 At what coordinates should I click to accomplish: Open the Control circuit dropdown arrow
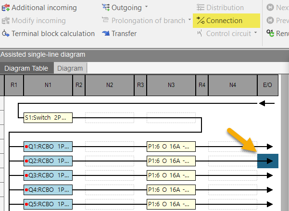coord(255,32)
